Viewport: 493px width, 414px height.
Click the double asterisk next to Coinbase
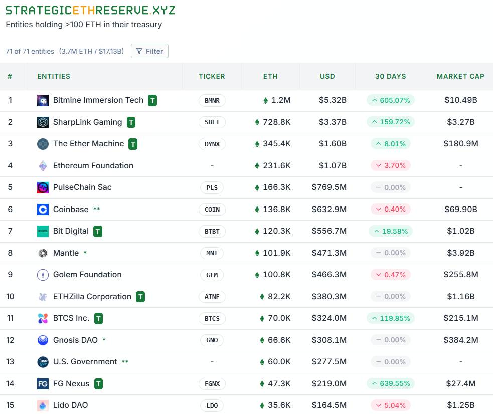pyautogui.click(x=96, y=209)
